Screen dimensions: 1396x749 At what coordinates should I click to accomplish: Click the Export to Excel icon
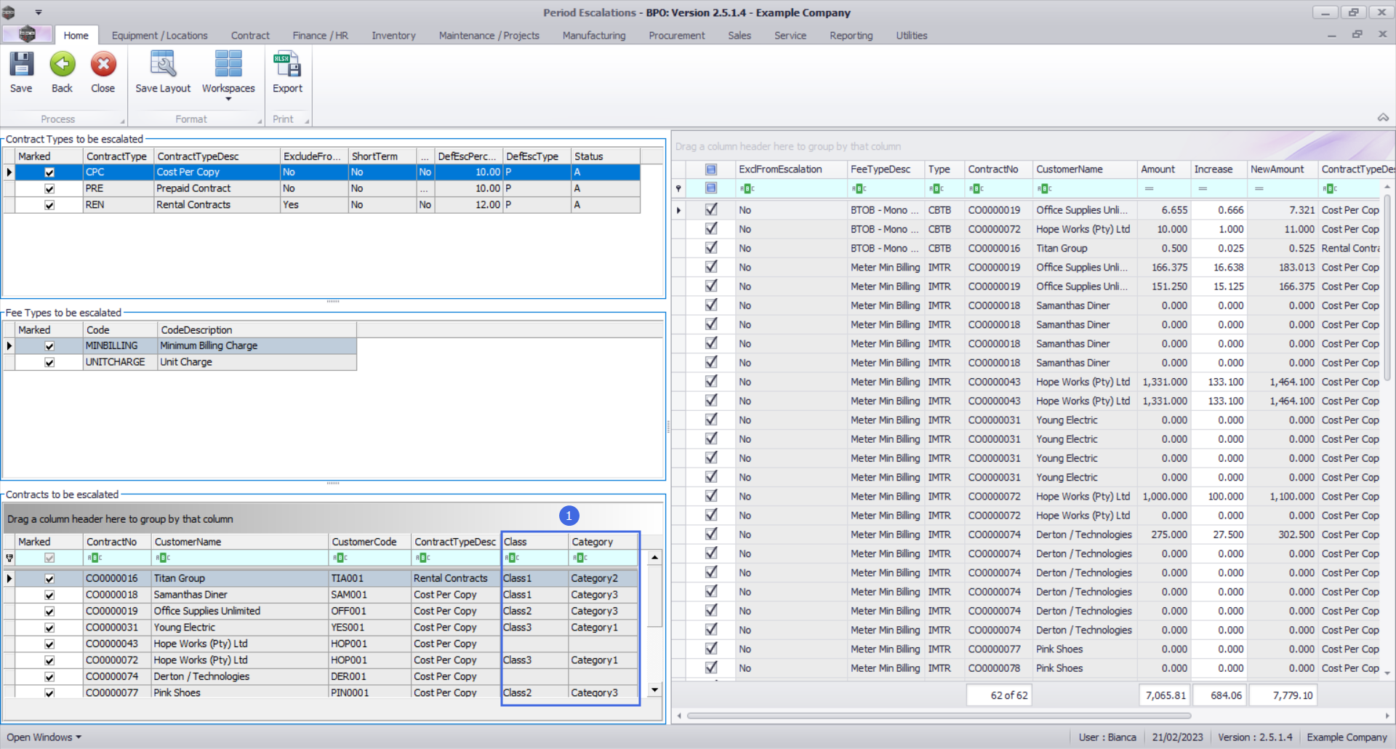287,65
